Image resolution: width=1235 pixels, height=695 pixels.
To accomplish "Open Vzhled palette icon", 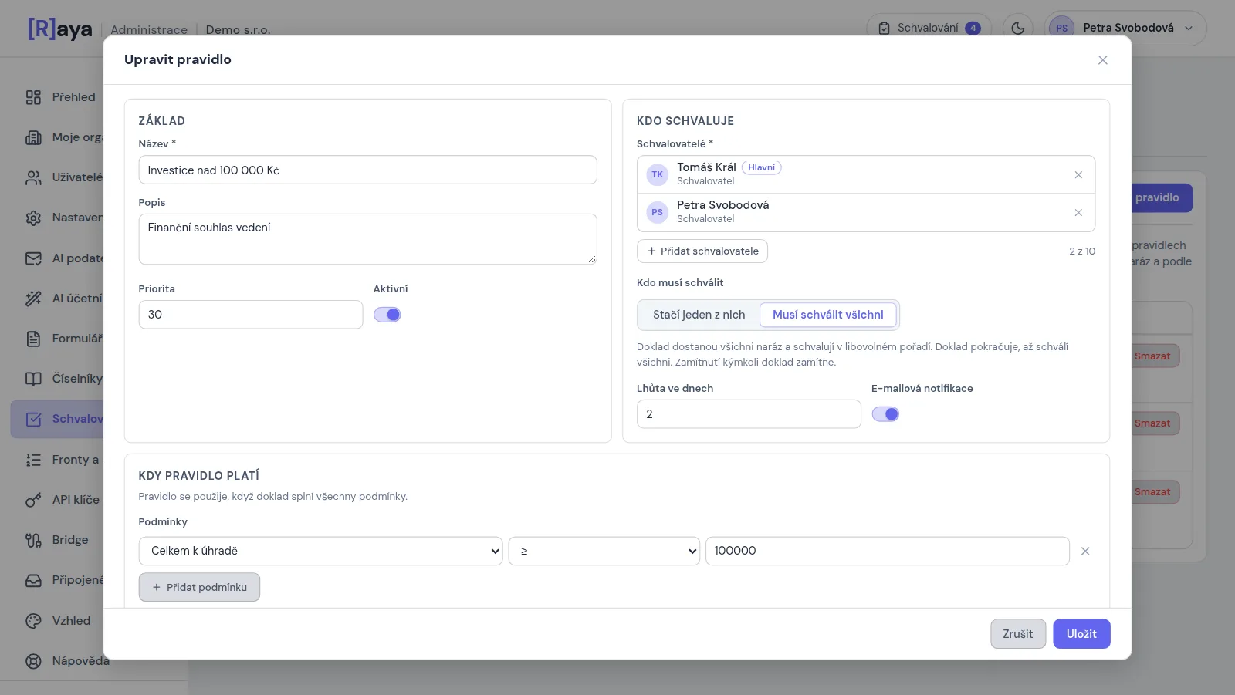I will click(33, 621).
